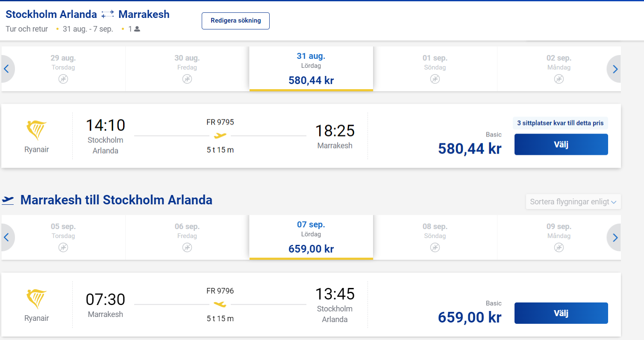644x340 pixels.
Task: Choose the 580,44 kr outbound flight with Välj
Action: [561, 144]
